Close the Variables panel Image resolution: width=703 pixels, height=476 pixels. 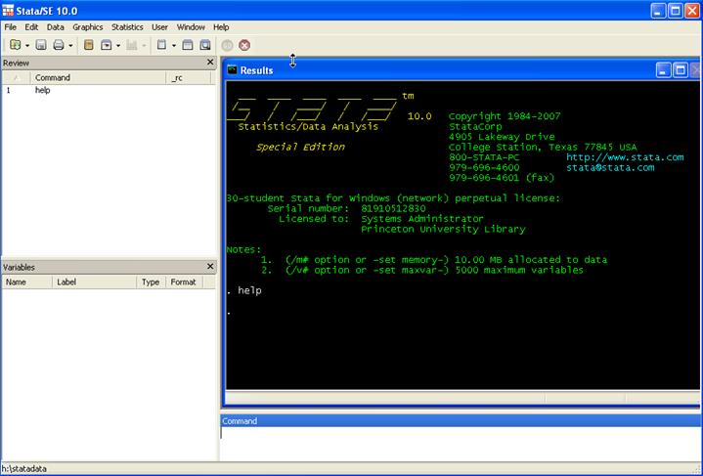209,267
